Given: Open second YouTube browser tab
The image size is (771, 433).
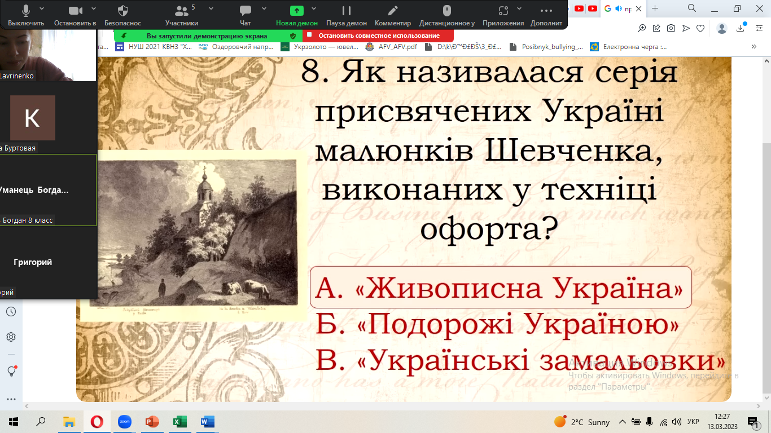Looking at the screenshot, I should [x=593, y=8].
